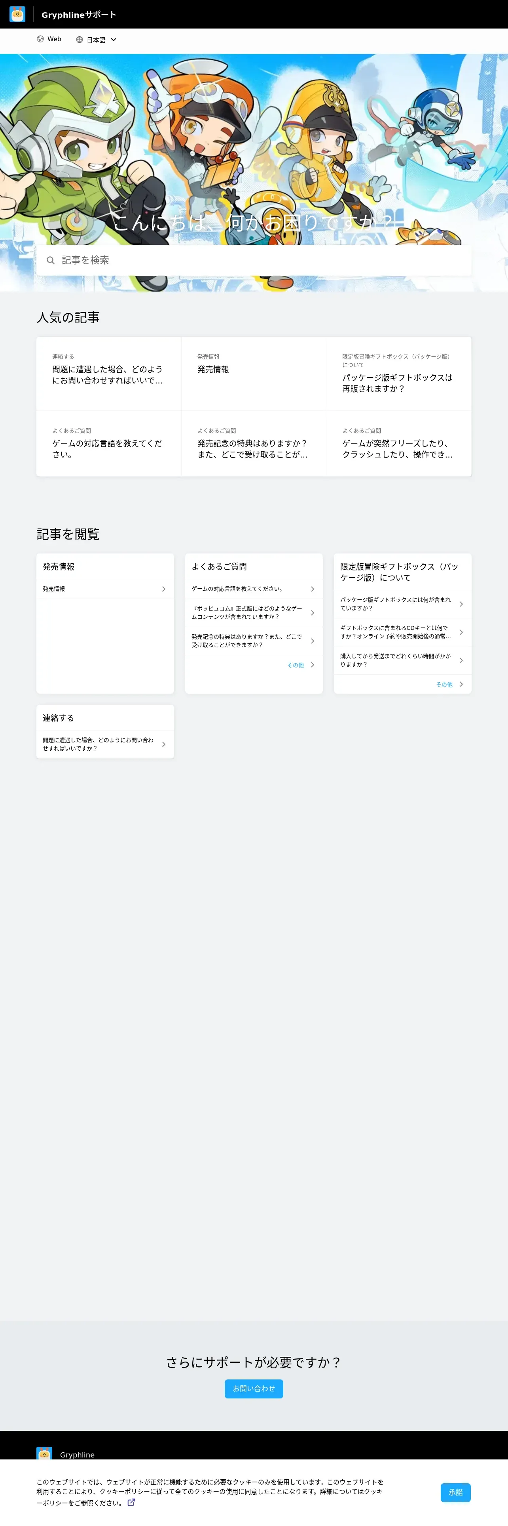Open row ギフトボックスに含まれるCDキーとは何ですか？
Viewport: 508px width, 1526px height.
pos(403,632)
